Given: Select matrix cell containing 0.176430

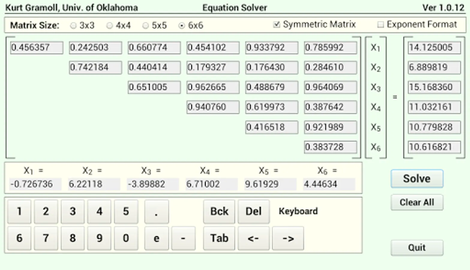Looking at the screenshot, I should (272, 67).
